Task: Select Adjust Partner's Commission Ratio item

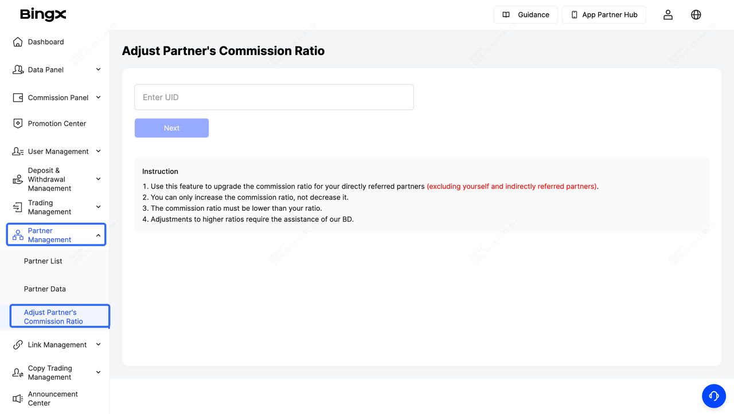Action: tap(53, 317)
